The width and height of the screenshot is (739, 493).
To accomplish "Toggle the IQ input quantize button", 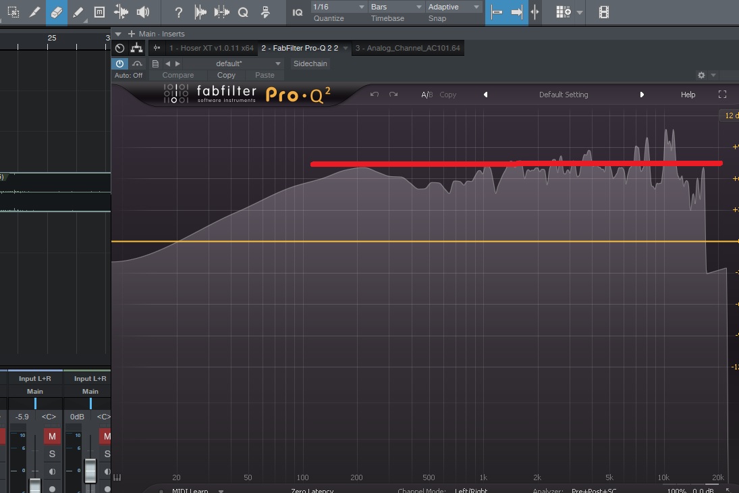I will point(298,12).
